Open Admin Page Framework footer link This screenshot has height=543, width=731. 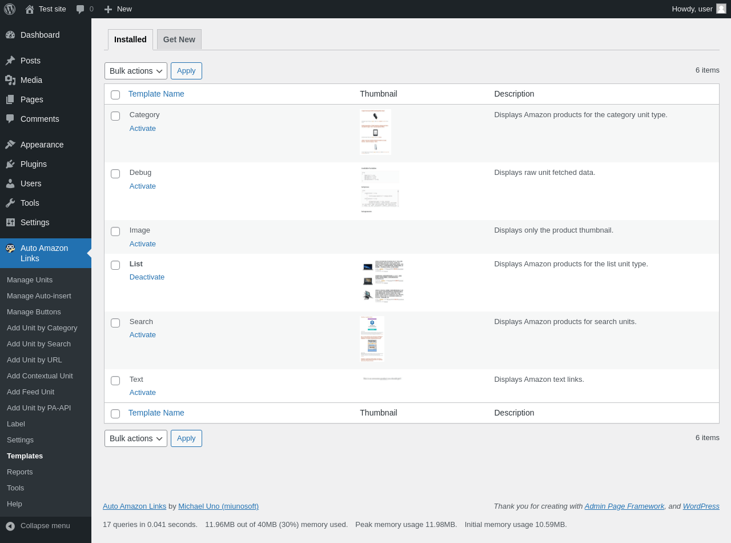point(624,506)
